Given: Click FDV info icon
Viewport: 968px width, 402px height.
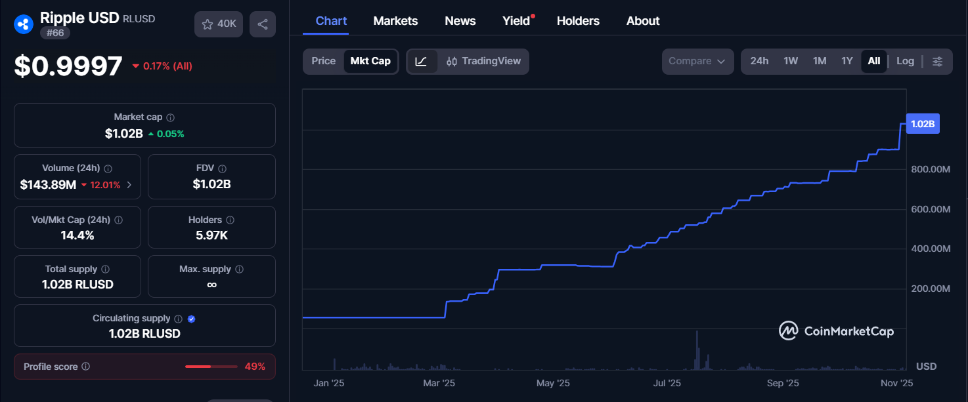Looking at the screenshot, I should (223, 169).
